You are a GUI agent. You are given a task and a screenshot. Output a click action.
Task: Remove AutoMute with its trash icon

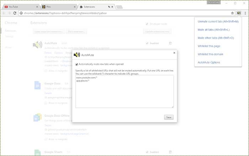(170, 43)
